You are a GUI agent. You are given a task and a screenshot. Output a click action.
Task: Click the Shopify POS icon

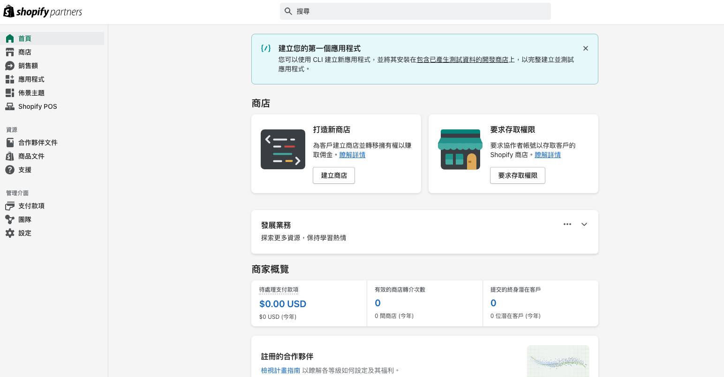point(10,106)
